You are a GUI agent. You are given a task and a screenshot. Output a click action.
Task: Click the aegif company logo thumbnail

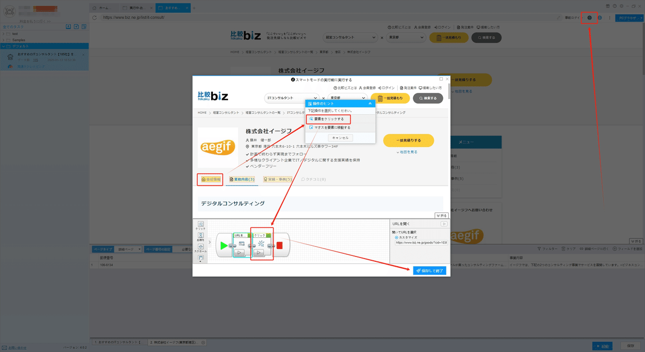pyautogui.click(x=218, y=148)
